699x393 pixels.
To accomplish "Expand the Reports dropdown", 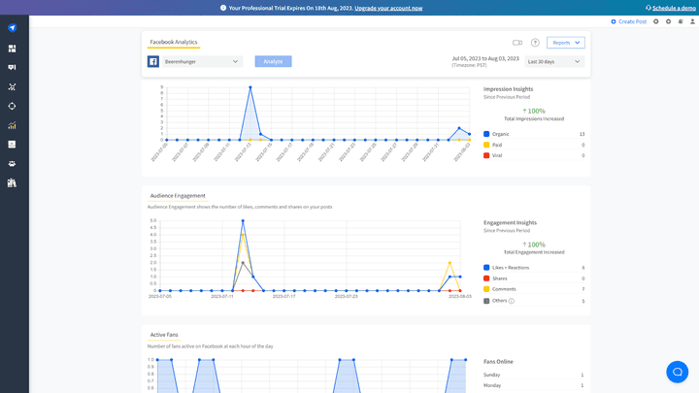I will (566, 43).
